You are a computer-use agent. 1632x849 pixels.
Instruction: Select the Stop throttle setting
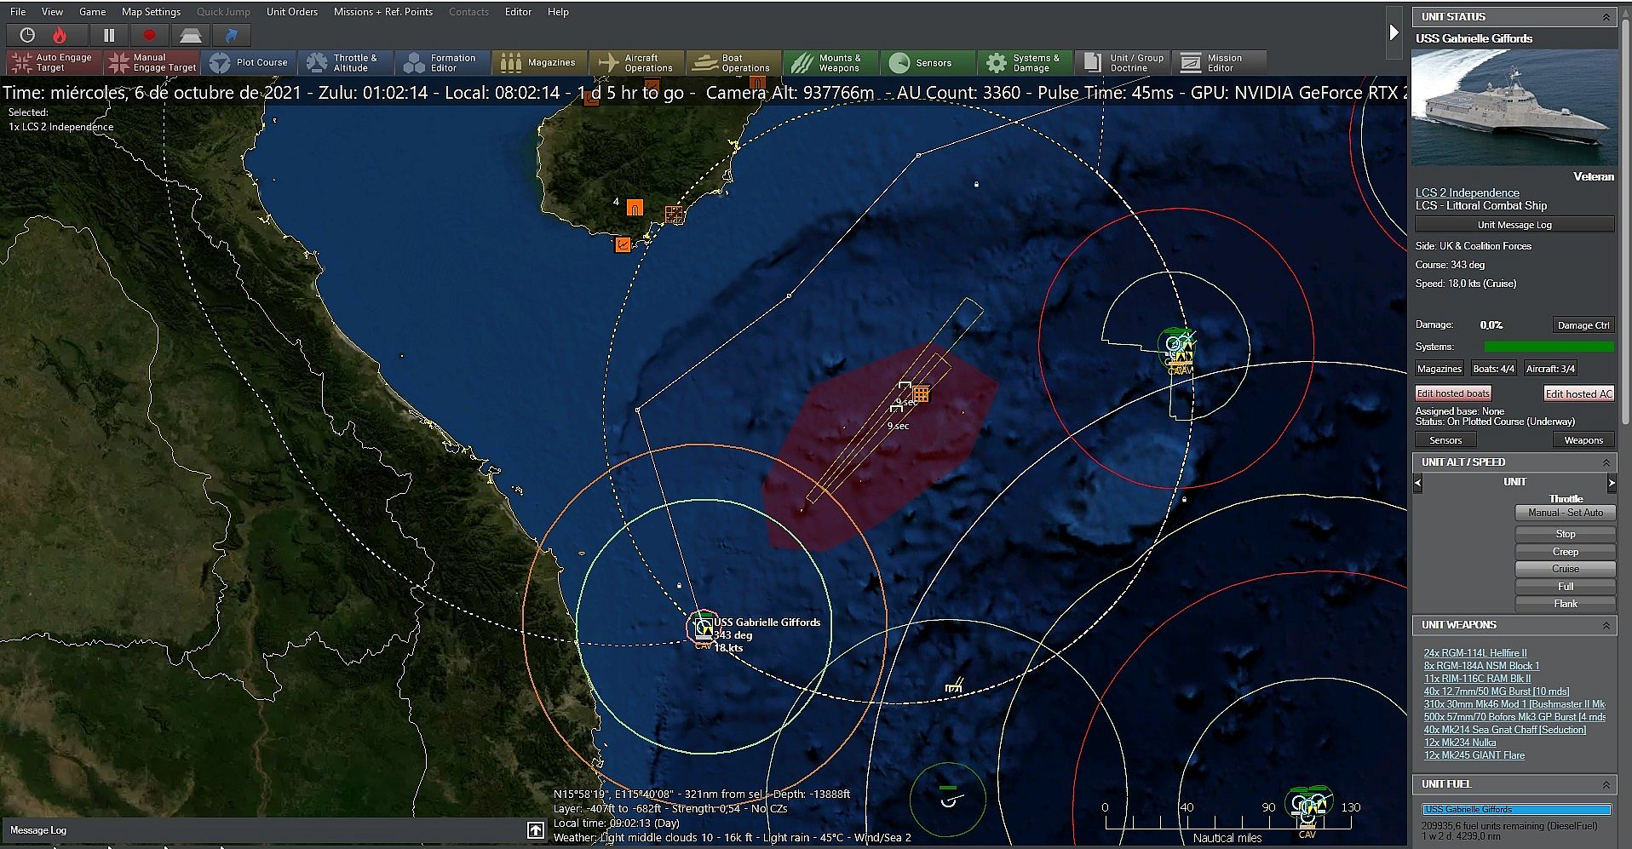pyautogui.click(x=1565, y=534)
